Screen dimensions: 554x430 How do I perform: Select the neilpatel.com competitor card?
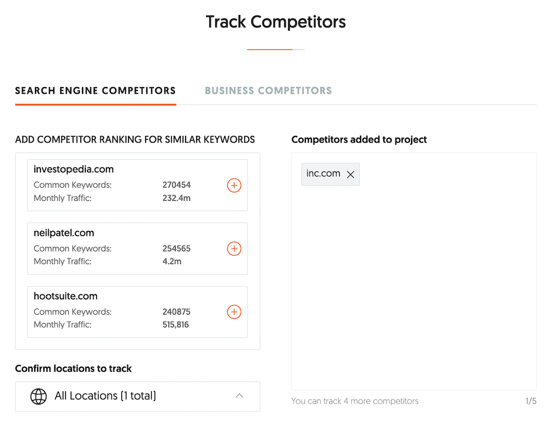coord(137,249)
